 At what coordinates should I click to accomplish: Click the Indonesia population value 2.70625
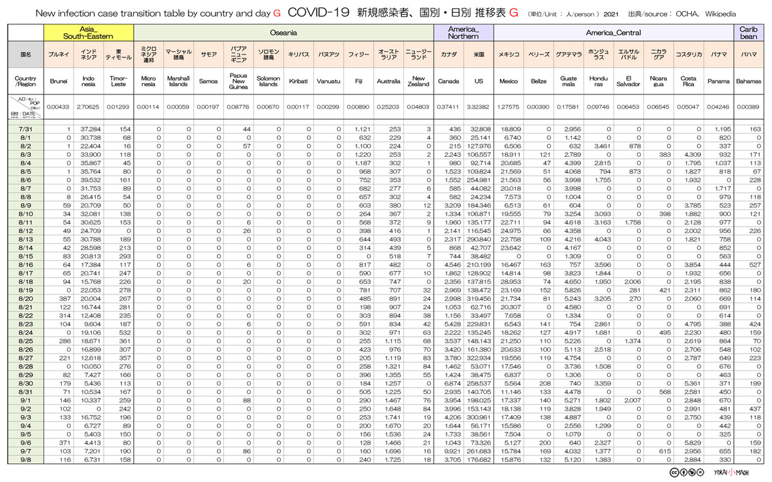tap(89, 106)
